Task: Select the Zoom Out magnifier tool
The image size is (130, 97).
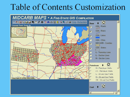Action: (x=23, y=22)
